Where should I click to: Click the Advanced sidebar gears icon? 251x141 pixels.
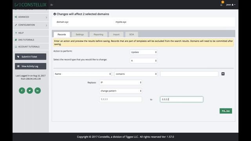point(16,17)
